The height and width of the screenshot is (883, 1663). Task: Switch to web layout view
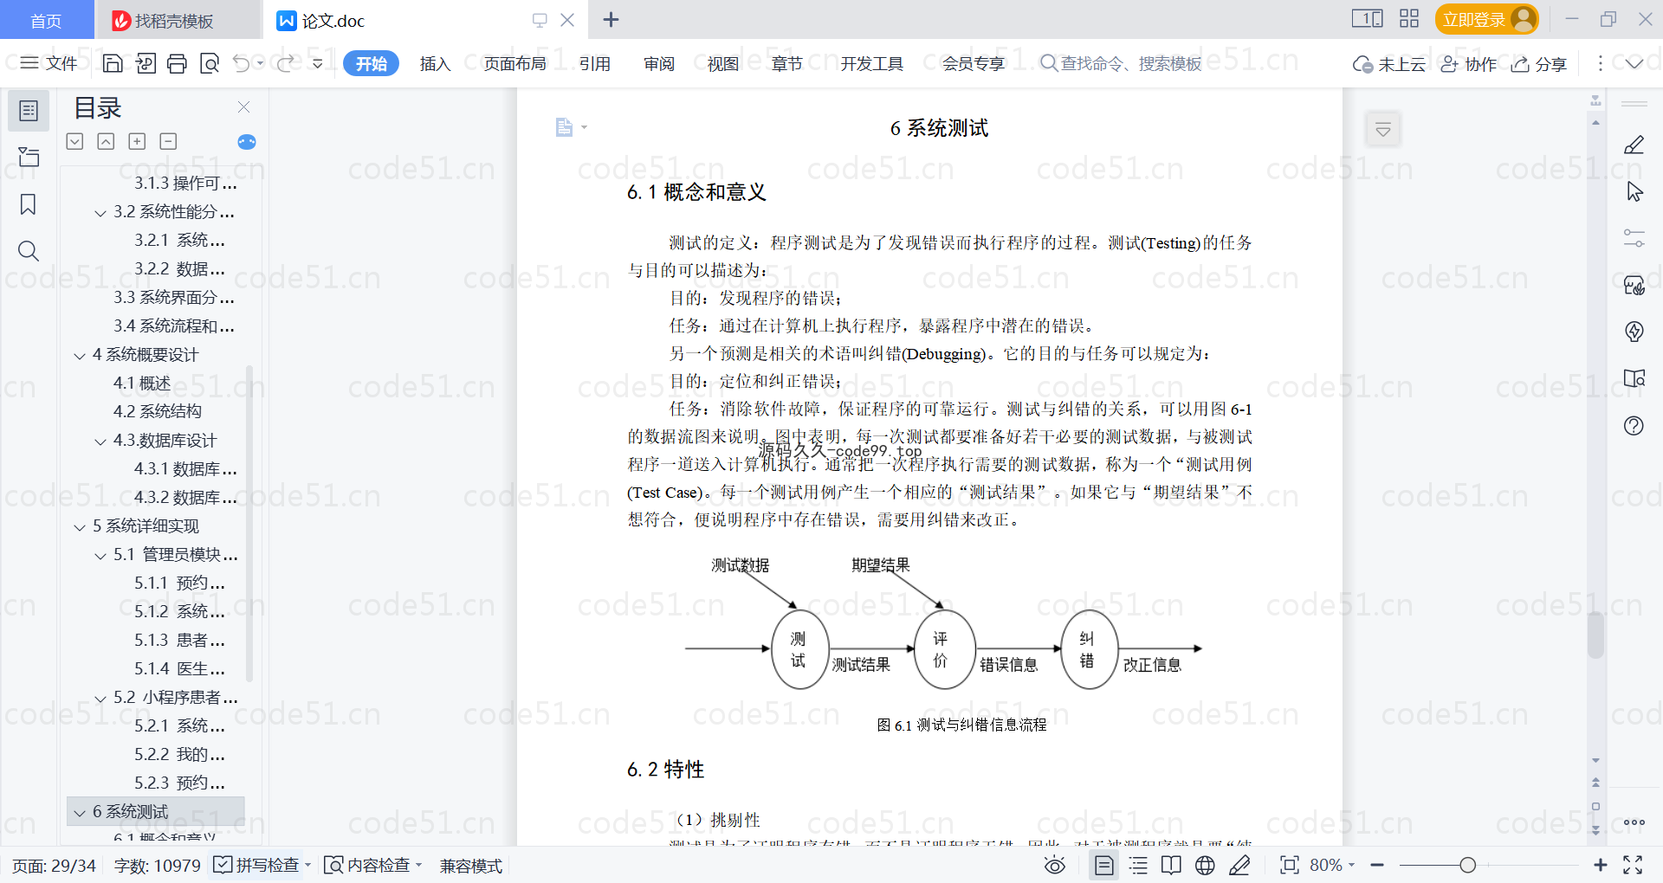coord(1205,865)
